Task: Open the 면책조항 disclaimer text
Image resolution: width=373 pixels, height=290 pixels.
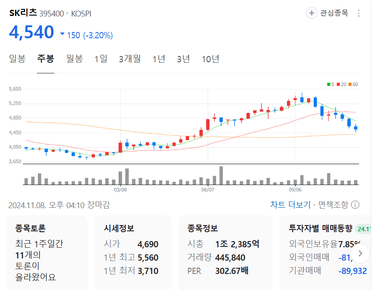Action: (333, 205)
